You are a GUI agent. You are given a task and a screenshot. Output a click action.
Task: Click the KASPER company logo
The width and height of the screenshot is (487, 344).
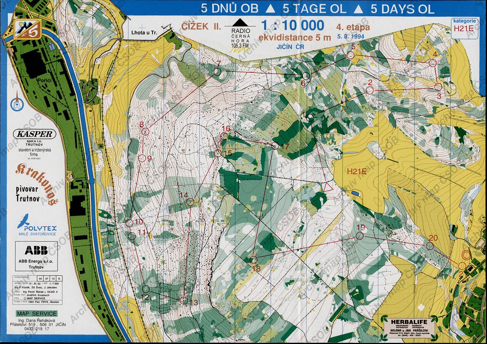coord(34,134)
